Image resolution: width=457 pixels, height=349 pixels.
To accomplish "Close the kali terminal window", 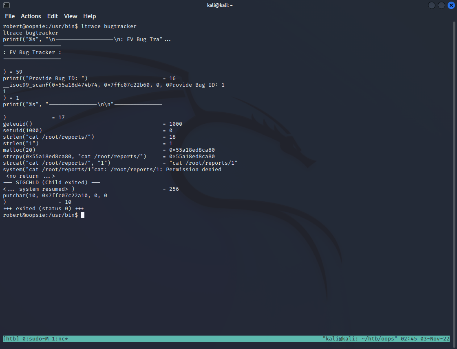I will click(x=451, y=5).
